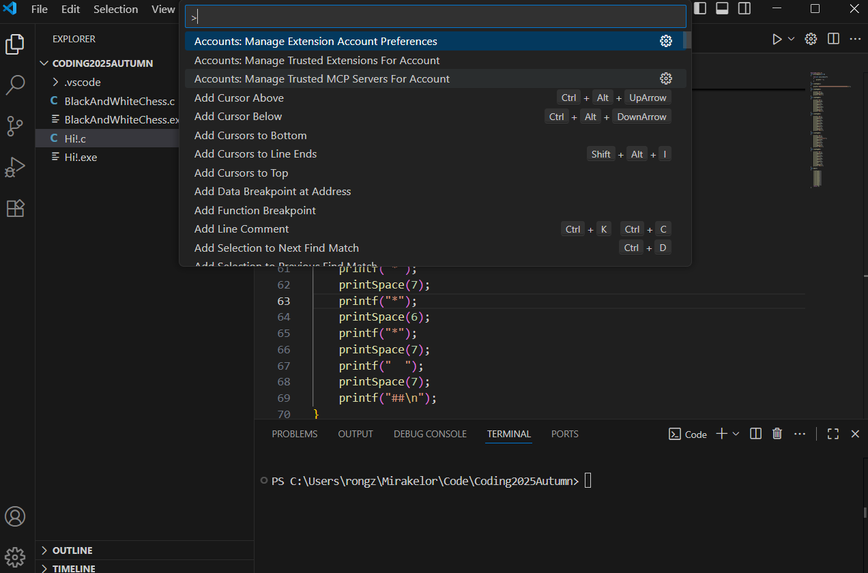This screenshot has height=573, width=868.
Task: Split the terminal pane
Action: click(x=755, y=434)
